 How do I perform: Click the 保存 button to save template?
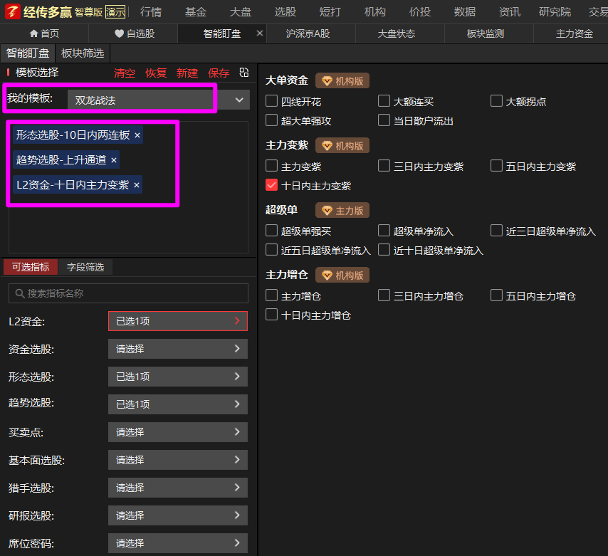pyautogui.click(x=219, y=73)
